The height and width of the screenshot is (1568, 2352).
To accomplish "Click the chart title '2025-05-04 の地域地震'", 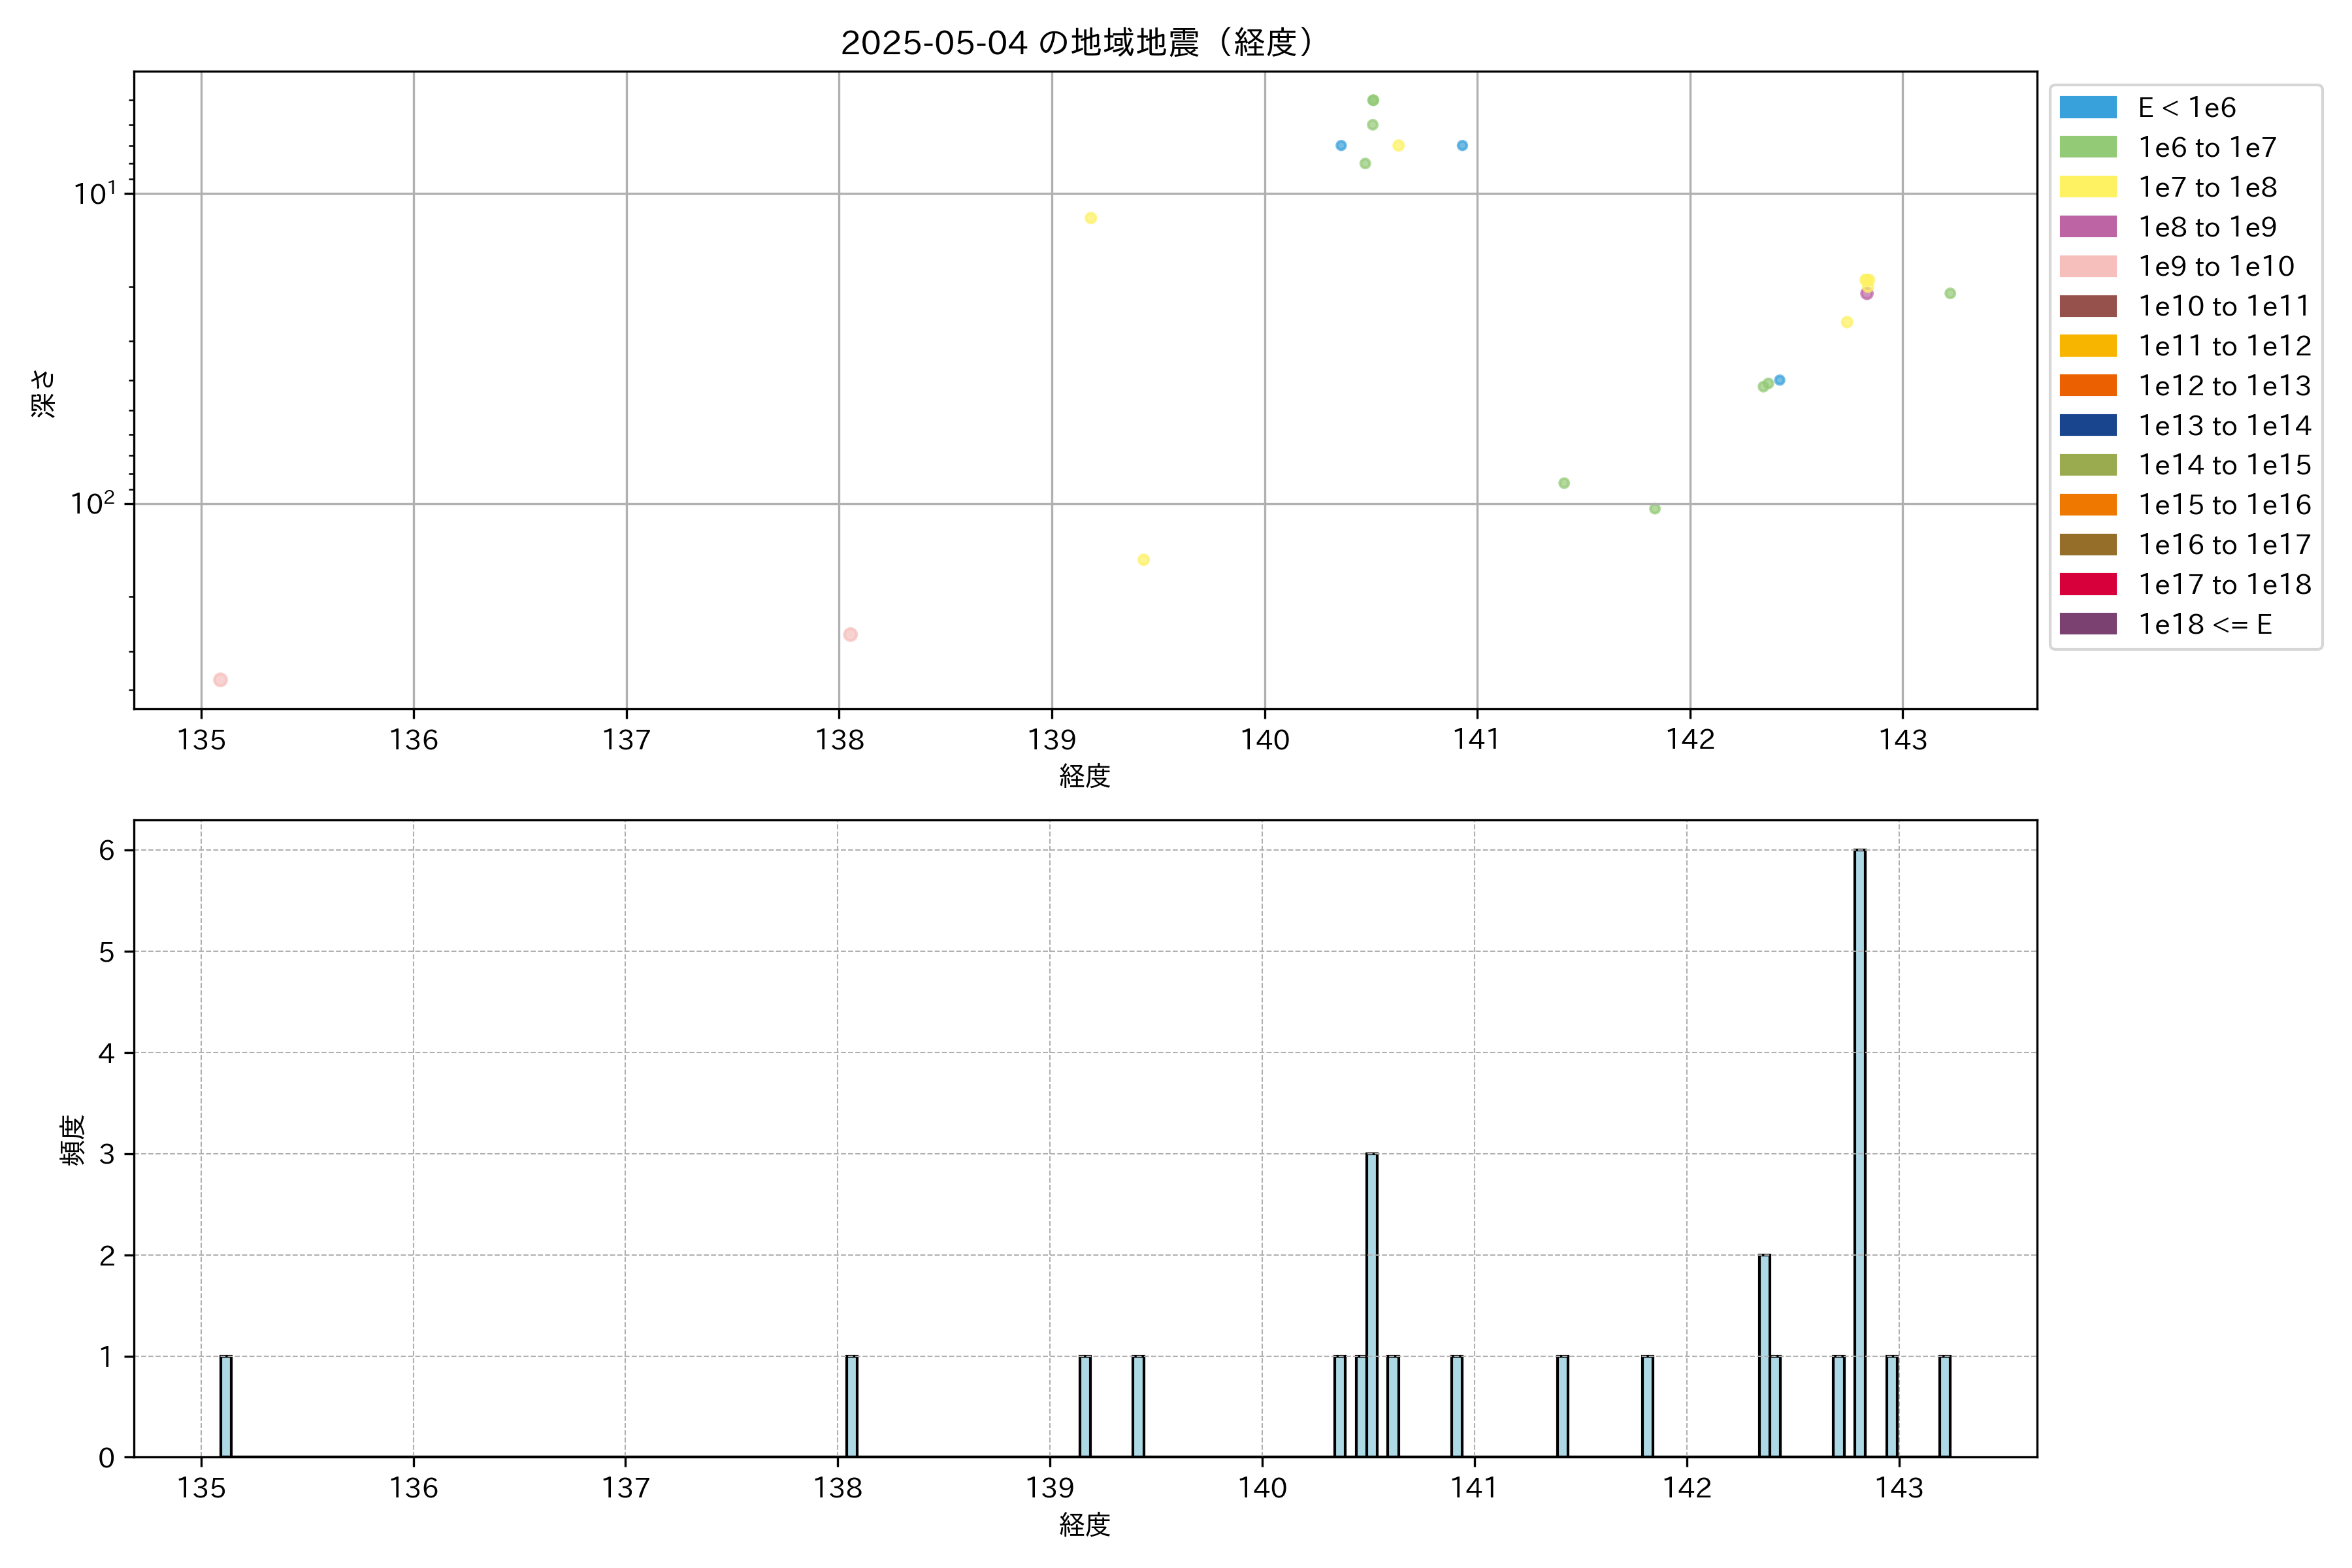I will tap(1076, 43).
